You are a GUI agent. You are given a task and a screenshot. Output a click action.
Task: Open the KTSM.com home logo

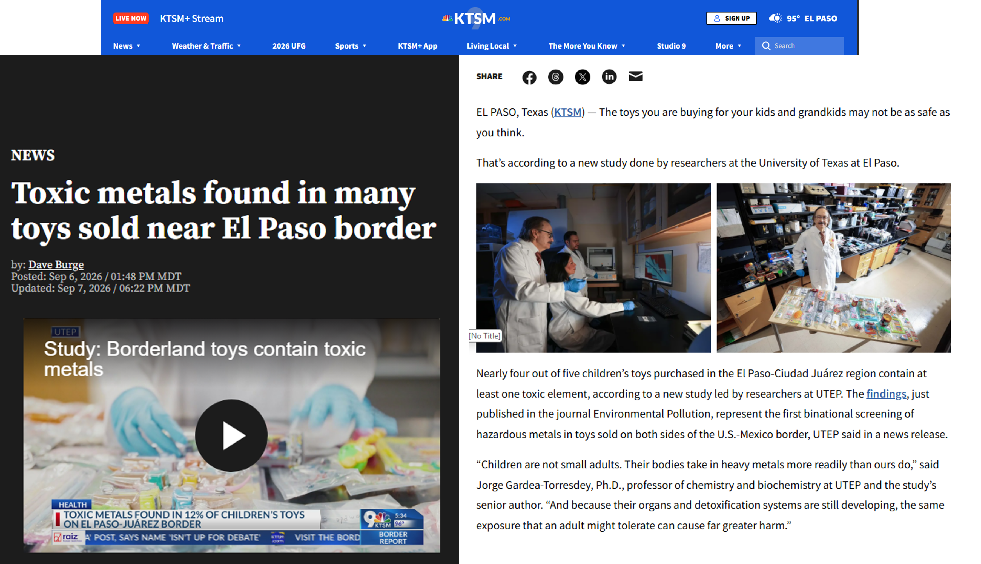click(x=476, y=18)
